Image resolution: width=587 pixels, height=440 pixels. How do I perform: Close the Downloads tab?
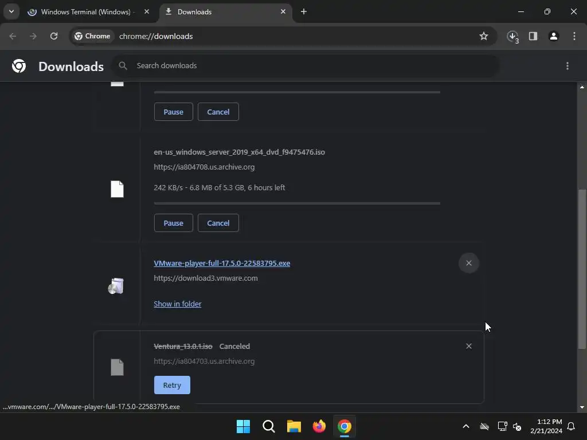(x=283, y=11)
